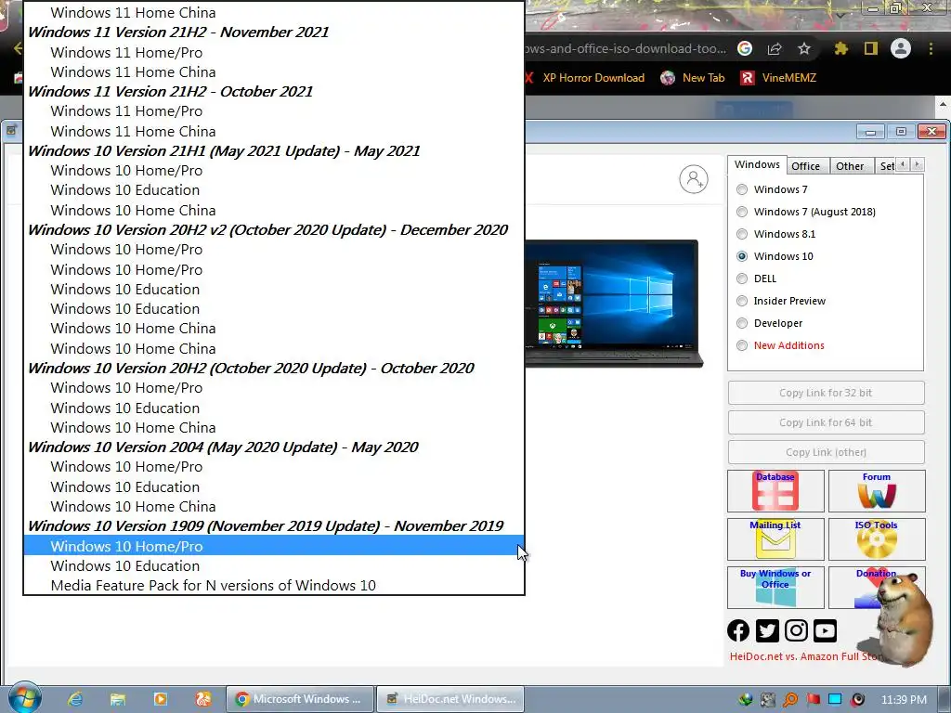Screen dimensions: 951x713
Task: Select Windows 8.1 radio button
Action: 742,234
